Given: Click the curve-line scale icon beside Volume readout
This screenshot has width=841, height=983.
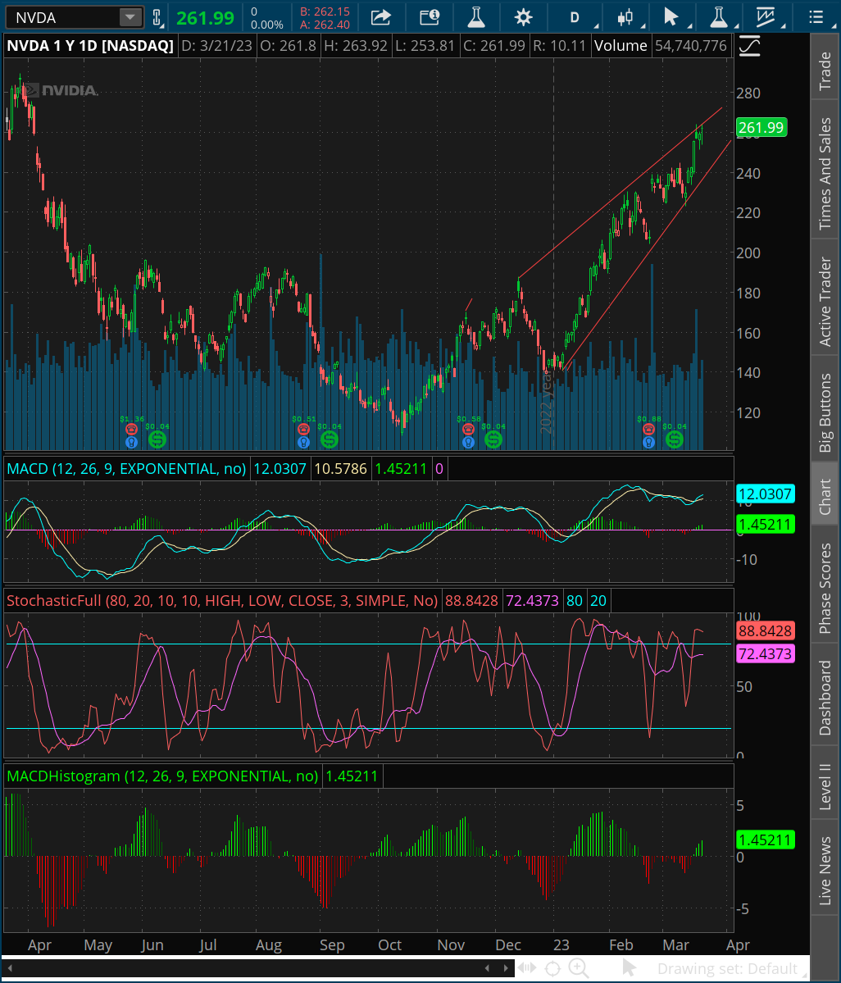Looking at the screenshot, I should pyautogui.click(x=749, y=47).
